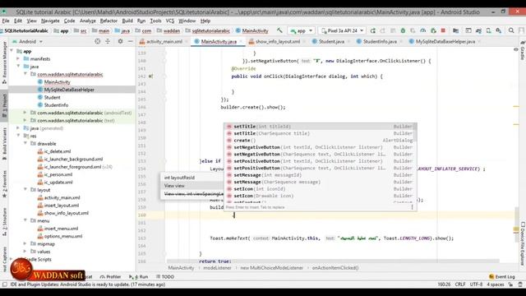Expand the manifests folder
Screen dimensions: 526x296
point(18,58)
